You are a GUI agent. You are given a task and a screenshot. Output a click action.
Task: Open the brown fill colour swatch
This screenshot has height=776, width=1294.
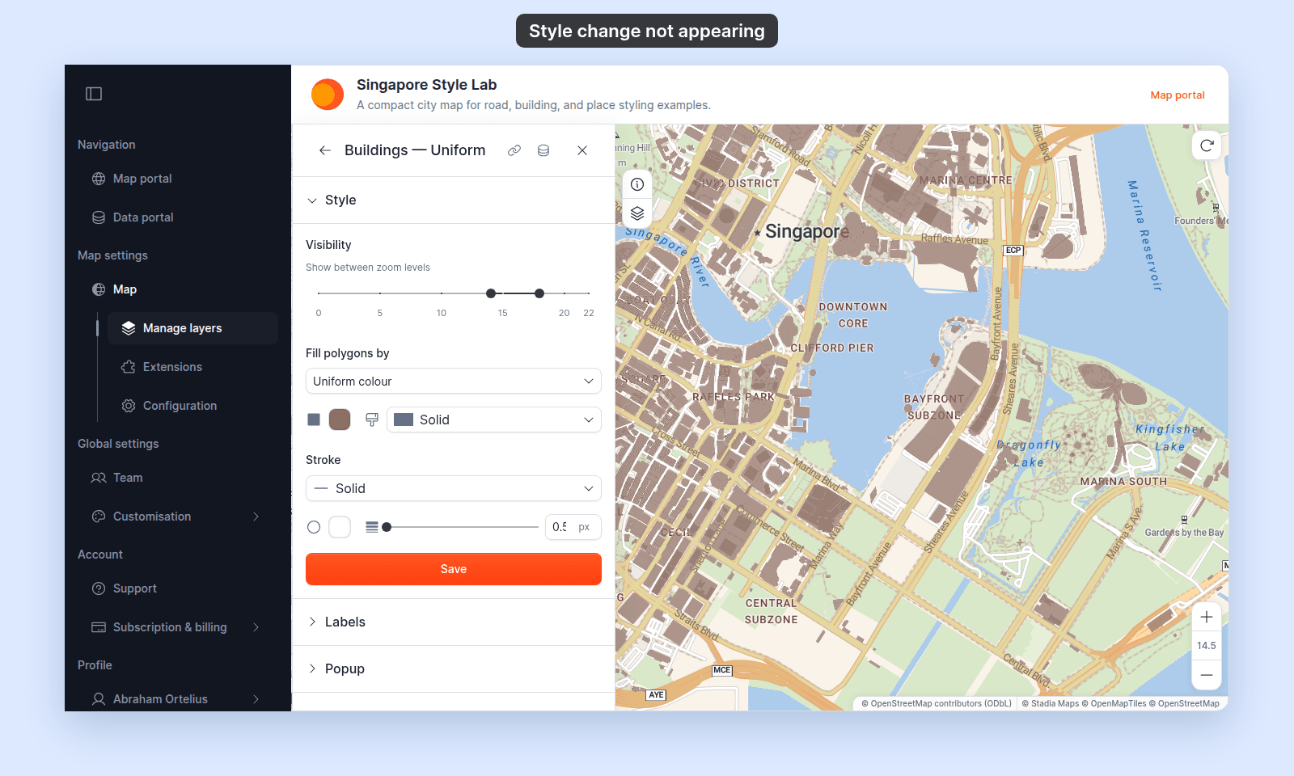pos(340,420)
